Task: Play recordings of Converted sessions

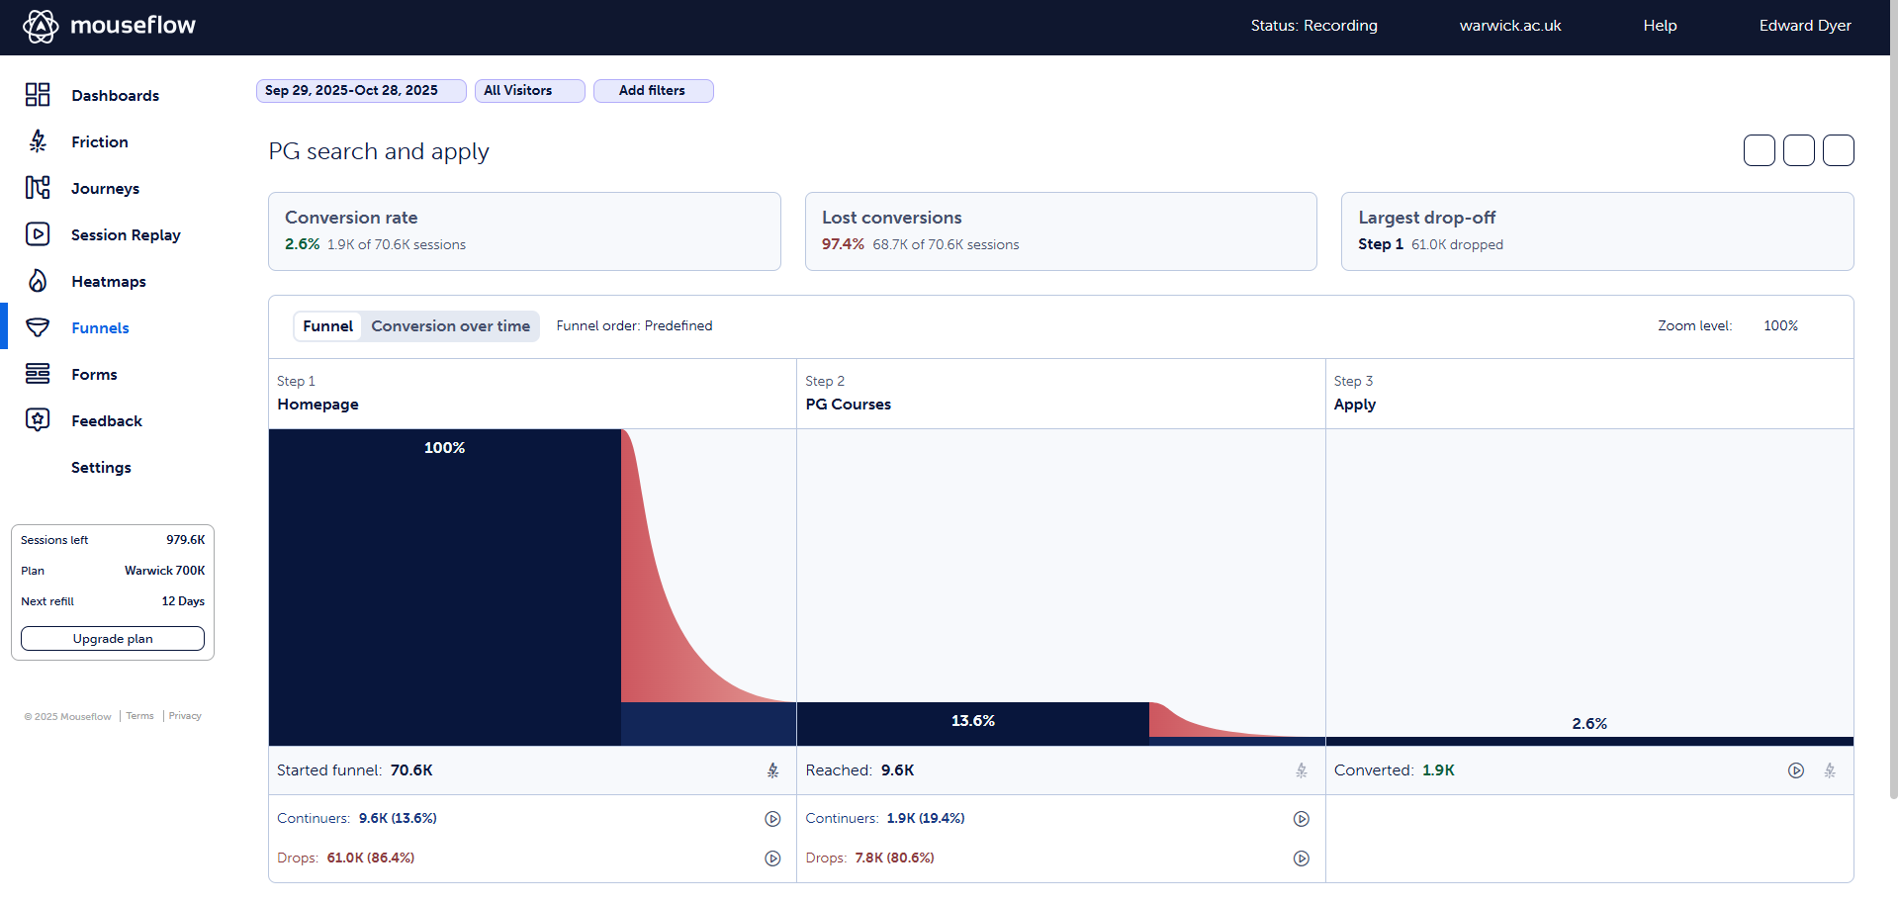Action: pos(1795,770)
